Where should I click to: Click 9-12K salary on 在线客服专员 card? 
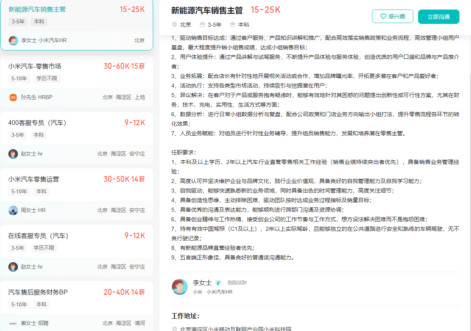135,236
